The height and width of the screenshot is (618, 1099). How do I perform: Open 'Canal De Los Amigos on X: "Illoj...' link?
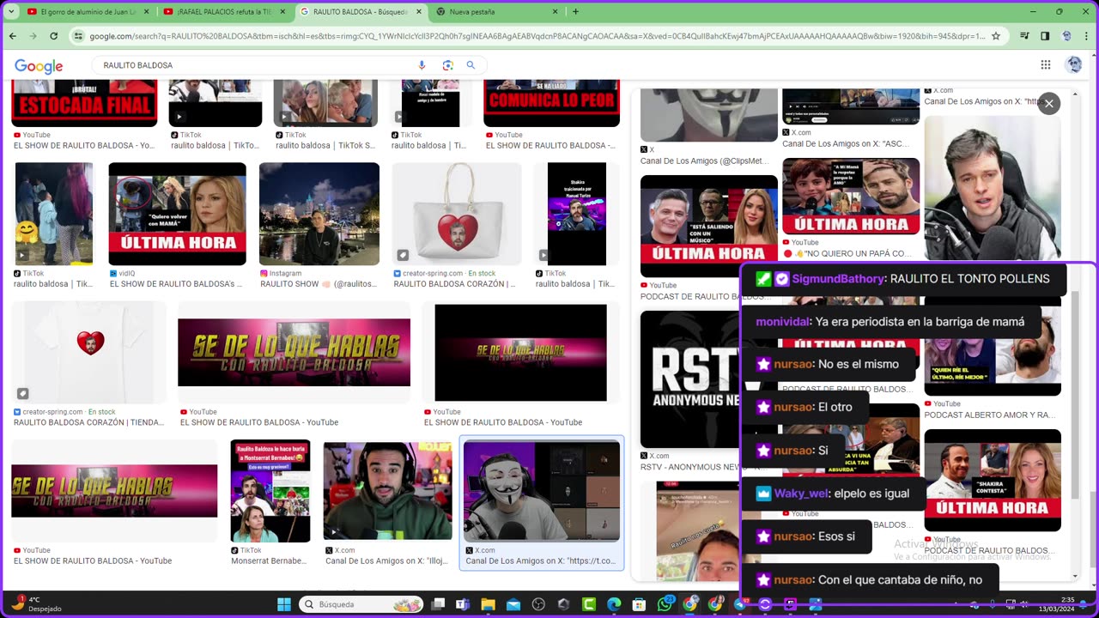click(386, 560)
